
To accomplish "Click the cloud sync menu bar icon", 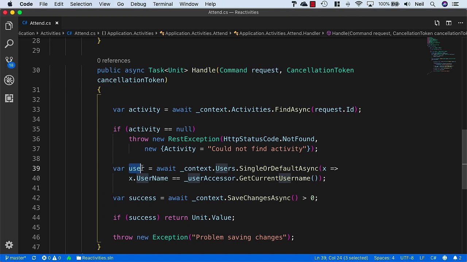I will pyautogui.click(x=304, y=4).
